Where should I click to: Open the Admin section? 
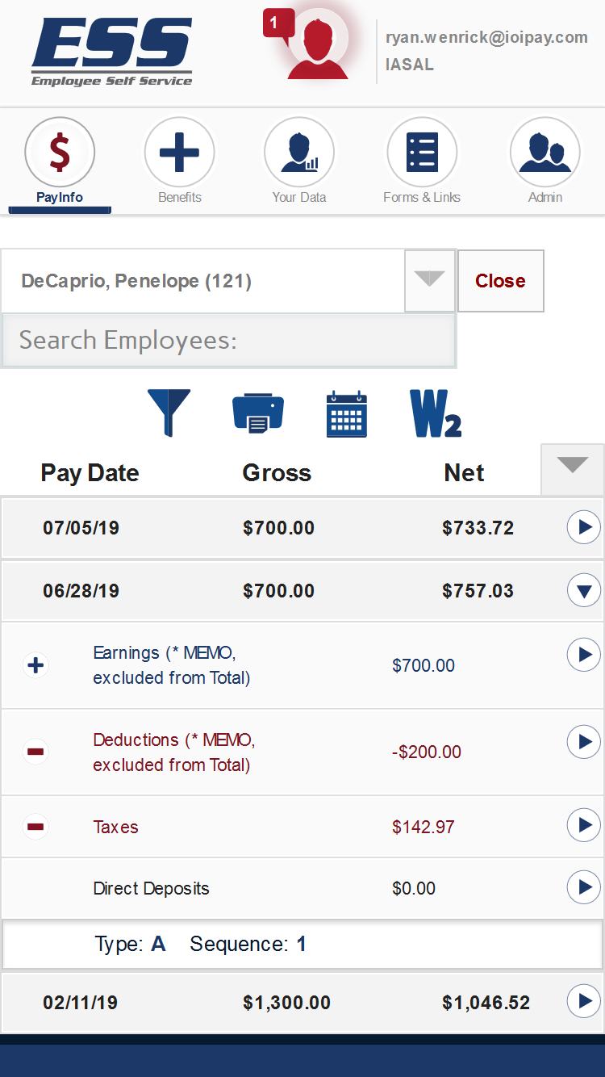pos(545,153)
